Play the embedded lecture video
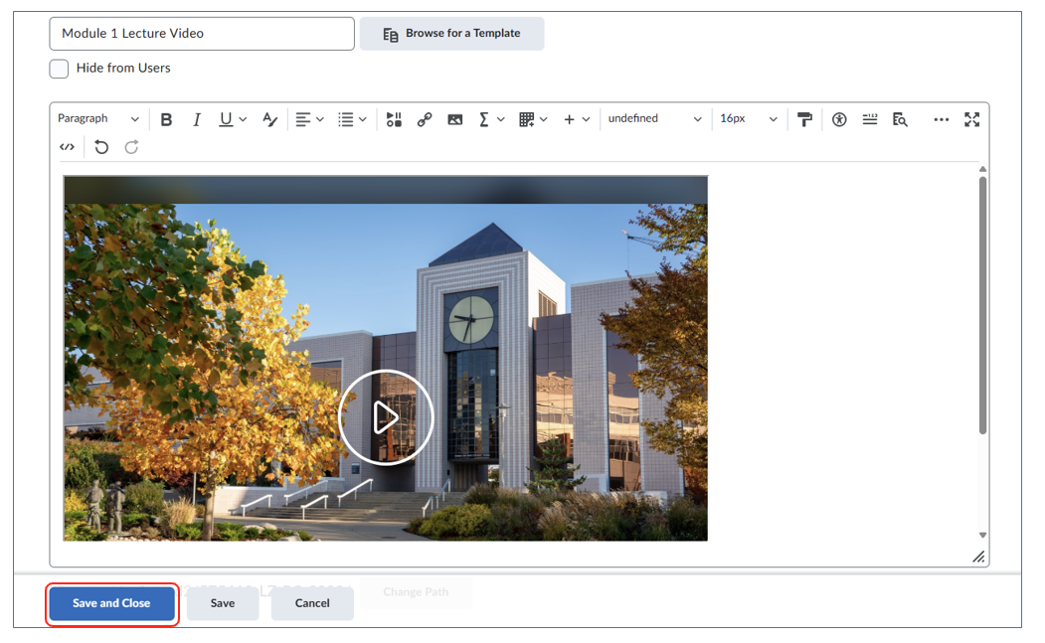Viewport: 1045px width, 643px height. (x=386, y=417)
